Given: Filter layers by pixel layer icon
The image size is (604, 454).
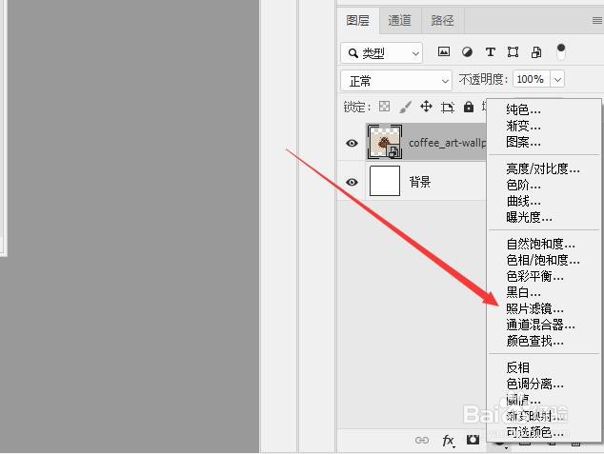Looking at the screenshot, I should (444, 52).
